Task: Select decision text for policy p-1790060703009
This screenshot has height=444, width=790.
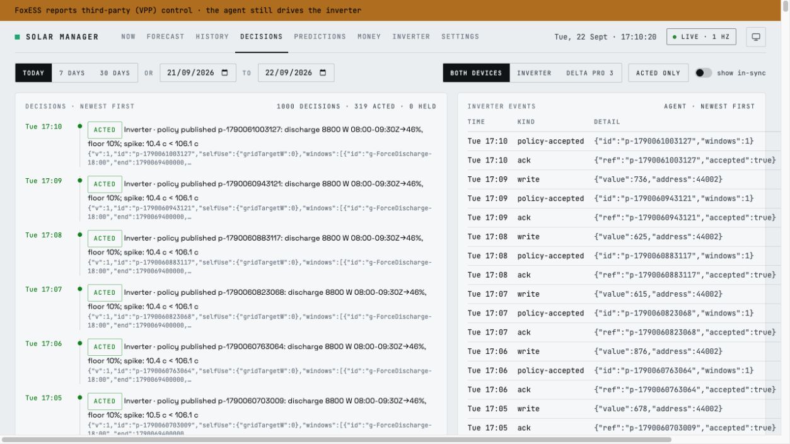Action: [x=257, y=407]
